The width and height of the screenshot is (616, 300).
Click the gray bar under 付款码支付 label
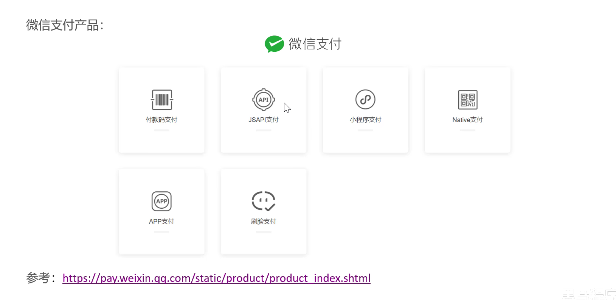[x=161, y=130]
